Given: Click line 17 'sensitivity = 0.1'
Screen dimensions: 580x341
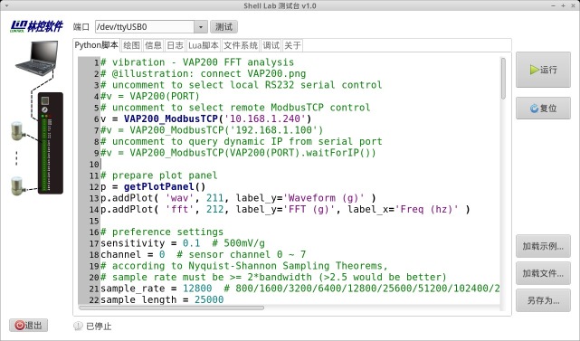Looking at the screenshot, I should point(150,243).
